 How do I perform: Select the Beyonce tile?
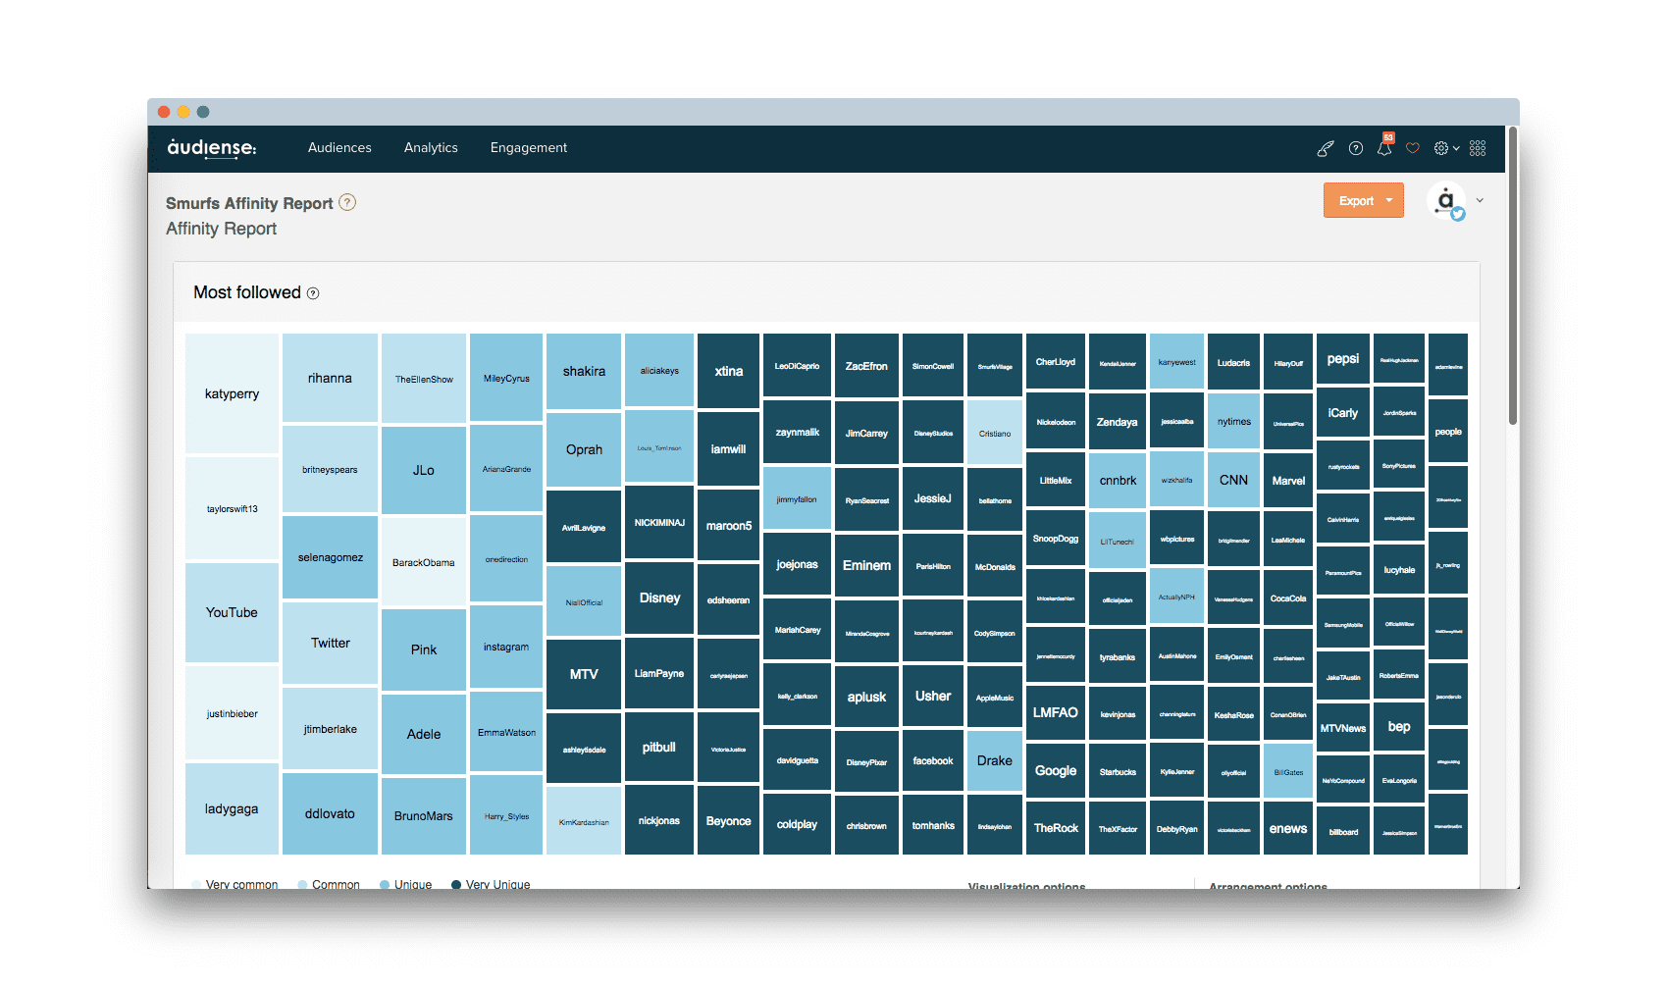[728, 820]
